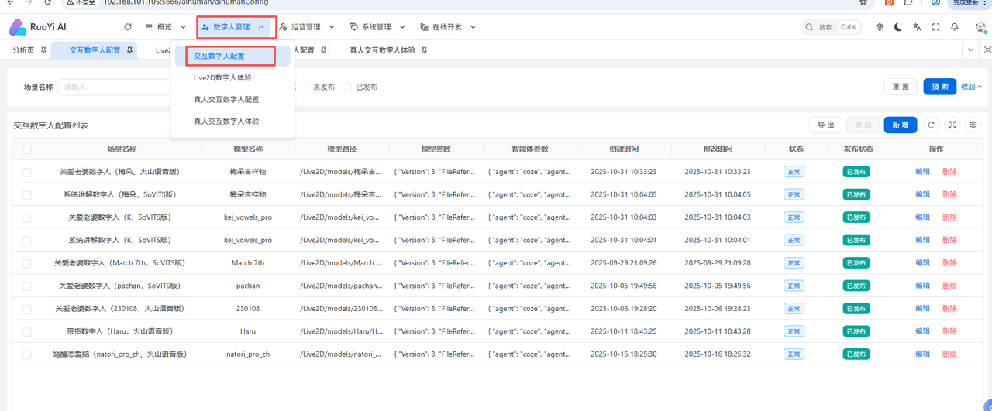Screen dimensions: 992x411
Task: Open preferences gear icon in top header
Action: (880, 27)
